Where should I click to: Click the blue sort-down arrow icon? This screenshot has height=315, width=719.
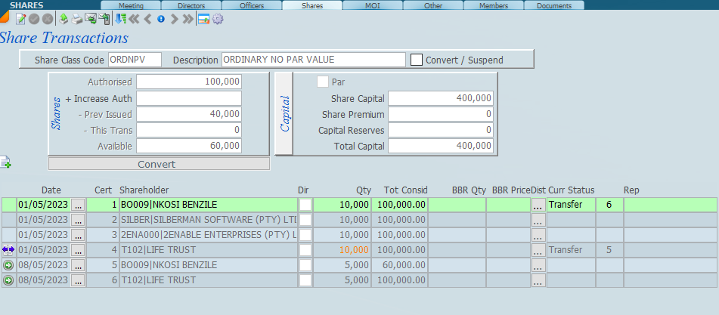120,19
